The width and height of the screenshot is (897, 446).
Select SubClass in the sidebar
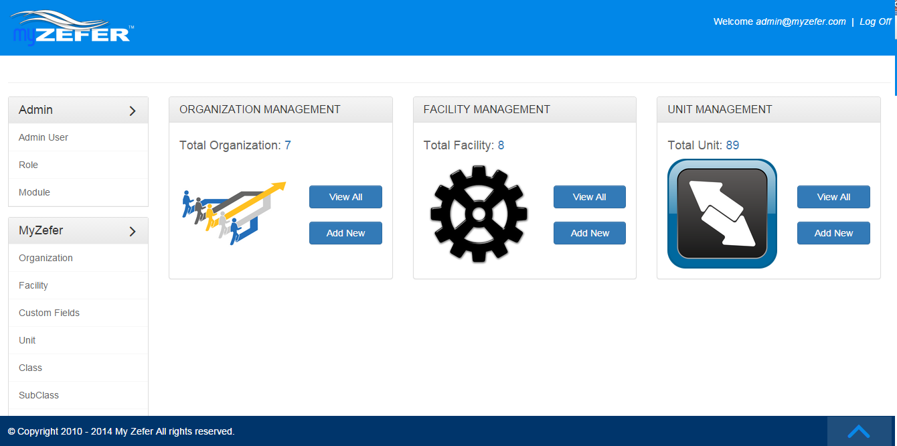[39, 395]
